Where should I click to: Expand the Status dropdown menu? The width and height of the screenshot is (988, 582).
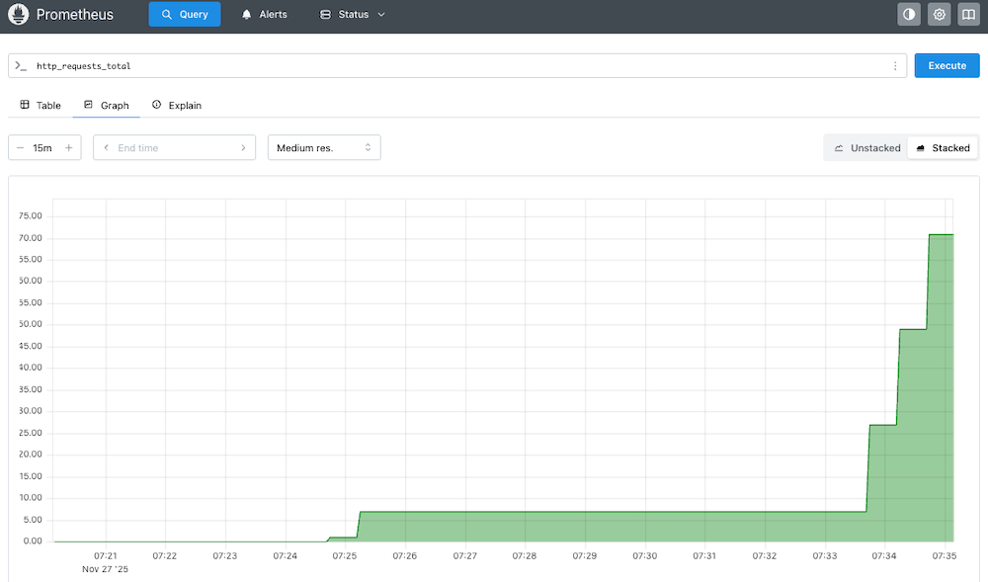pyautogui.click(x=353, y=15)
